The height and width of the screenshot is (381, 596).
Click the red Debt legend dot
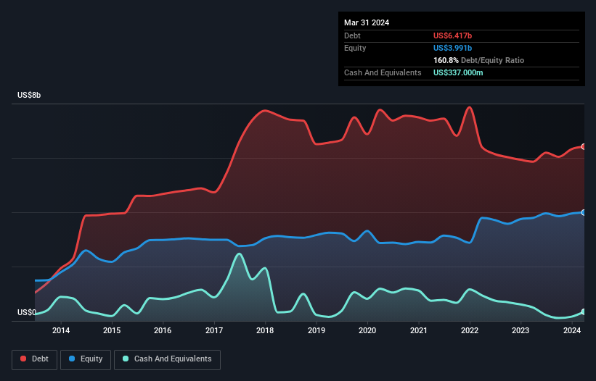[23, 359]
